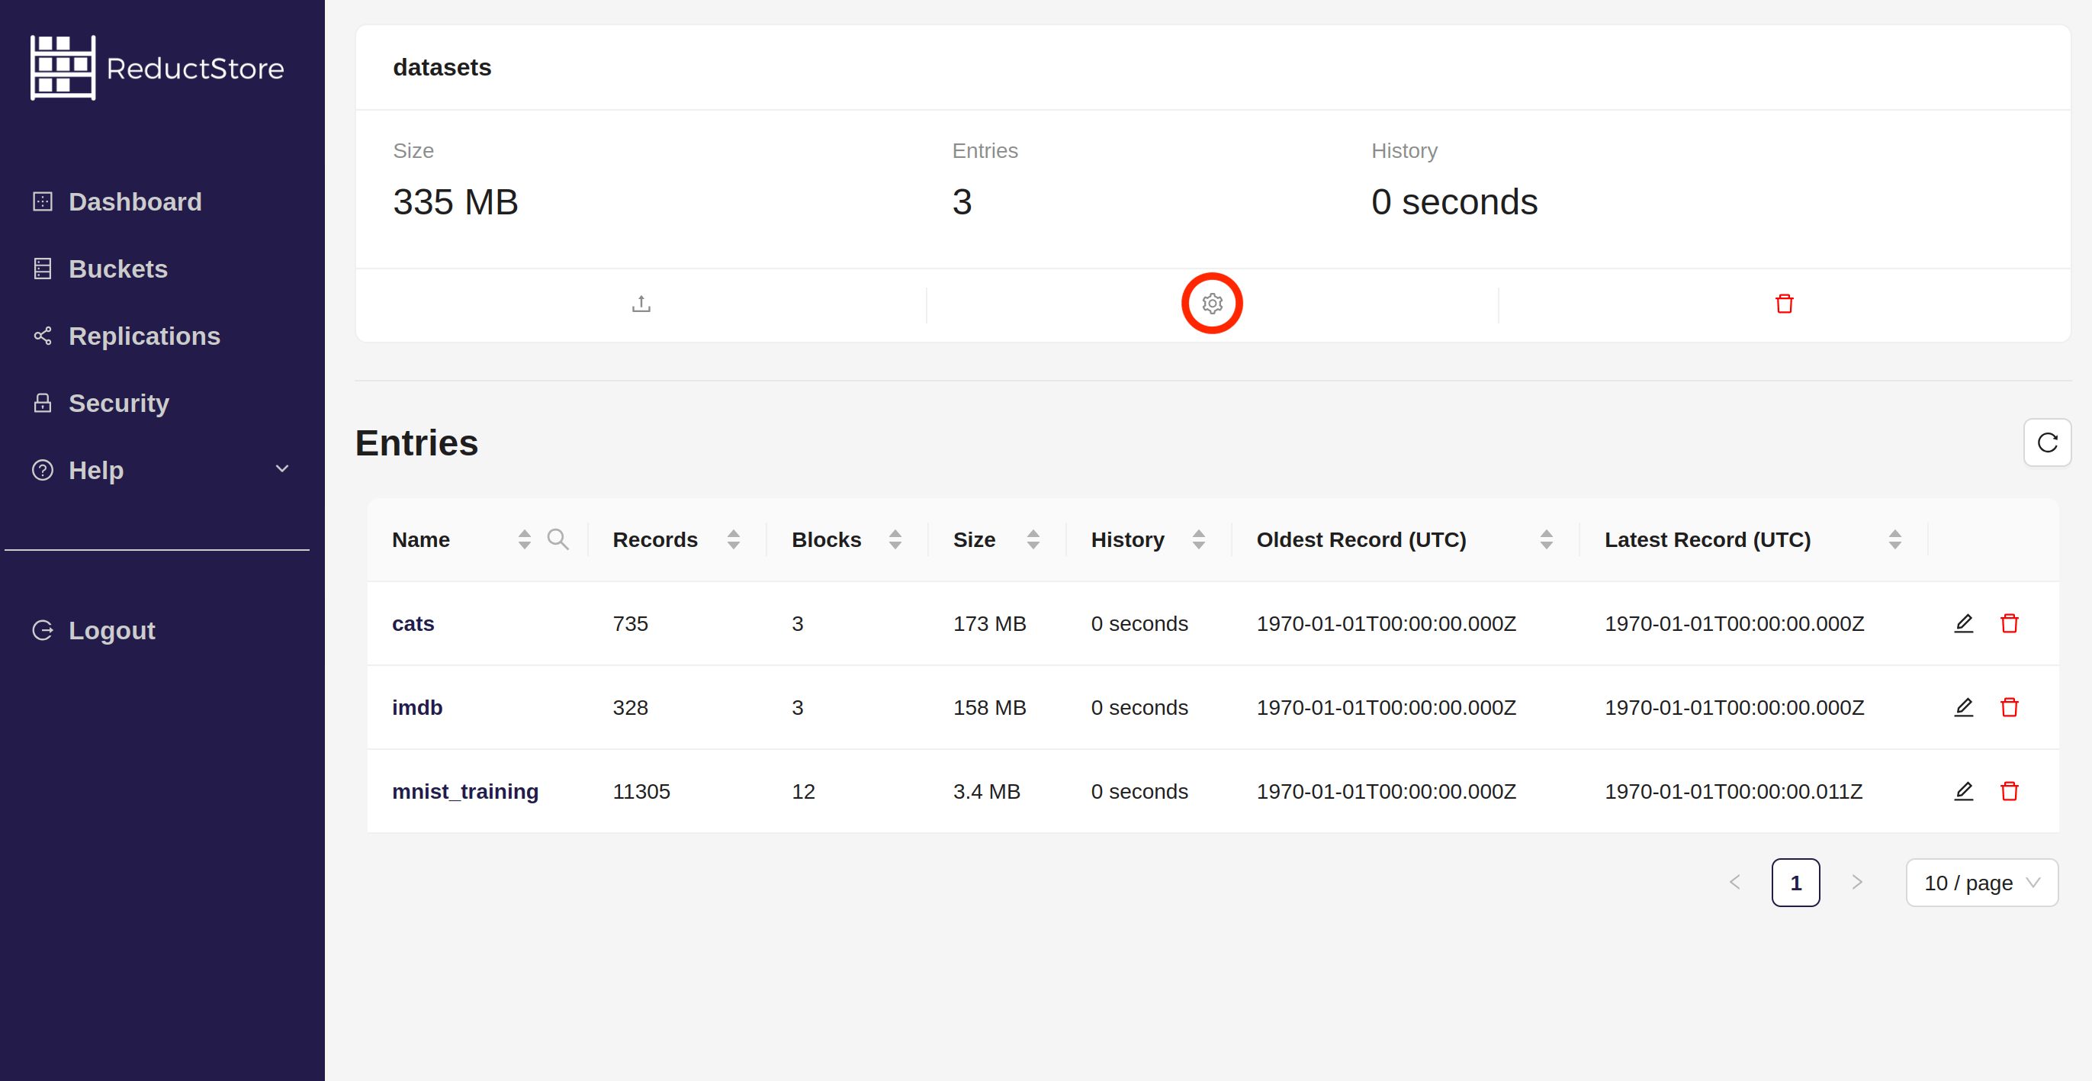Refresh the Entries table
This screenshot has width=2092, height=1081.
[2047, 442]
